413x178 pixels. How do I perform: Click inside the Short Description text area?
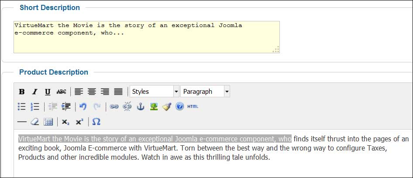(x=147, y=37)
